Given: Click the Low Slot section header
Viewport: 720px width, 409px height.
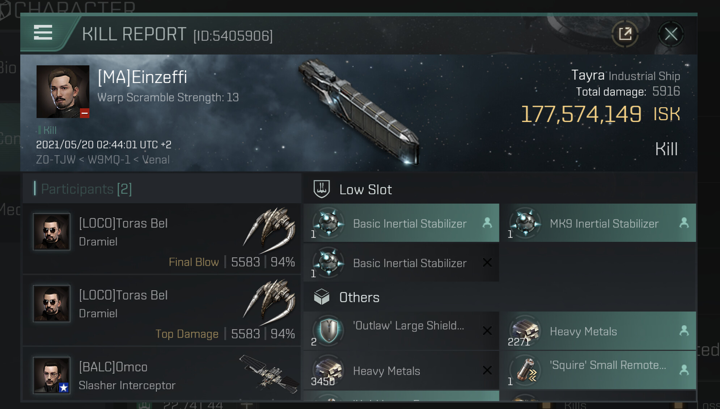Looking at the screenshot, I should 365,190.
